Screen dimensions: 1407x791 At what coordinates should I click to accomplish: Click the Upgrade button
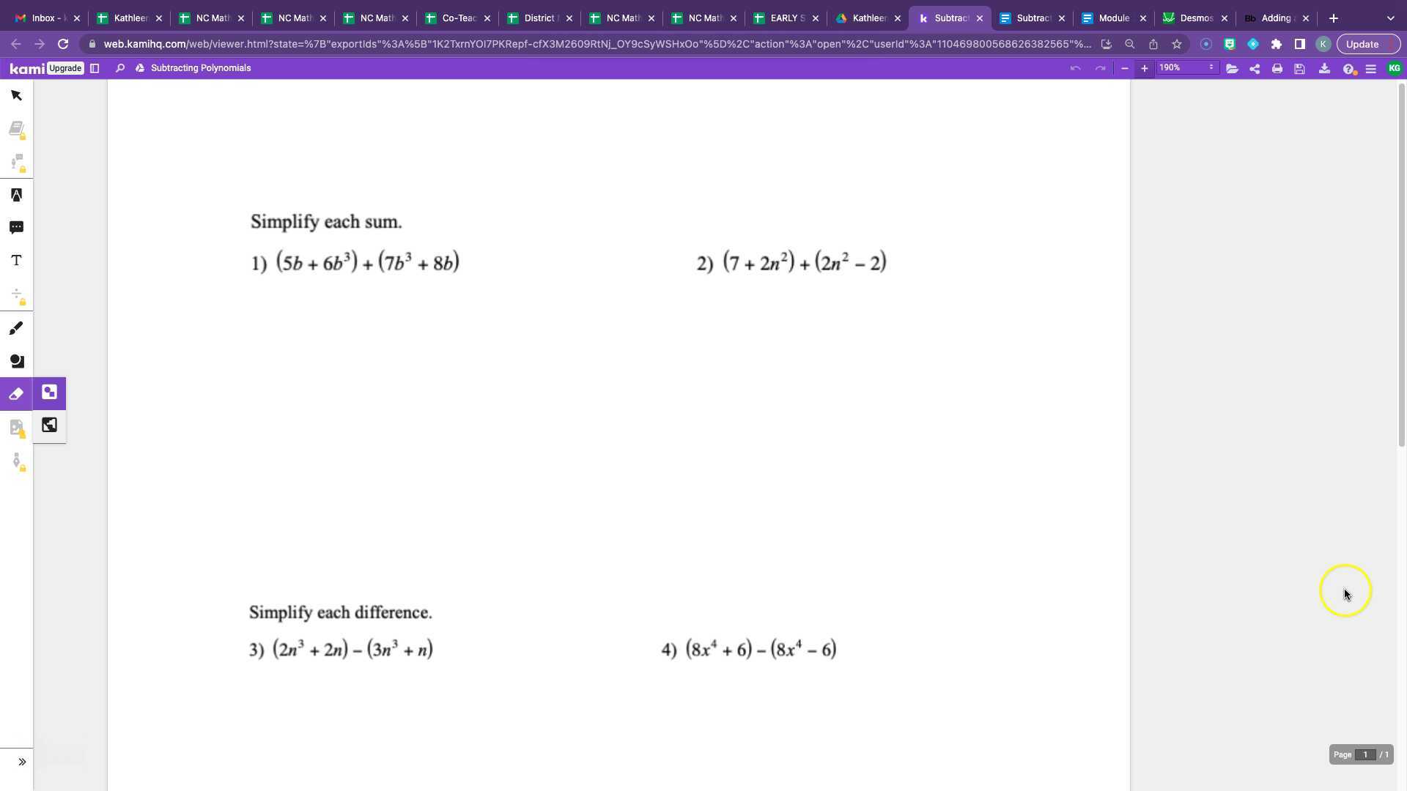[65, 68]
